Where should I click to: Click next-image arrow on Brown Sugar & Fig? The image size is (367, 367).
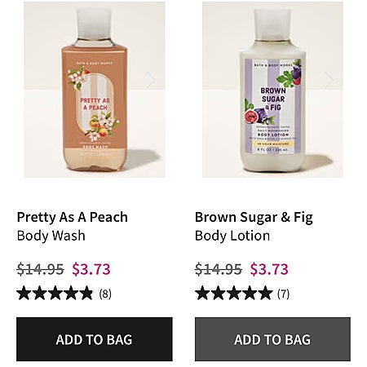pyautogui.click(x=329, y=80)
